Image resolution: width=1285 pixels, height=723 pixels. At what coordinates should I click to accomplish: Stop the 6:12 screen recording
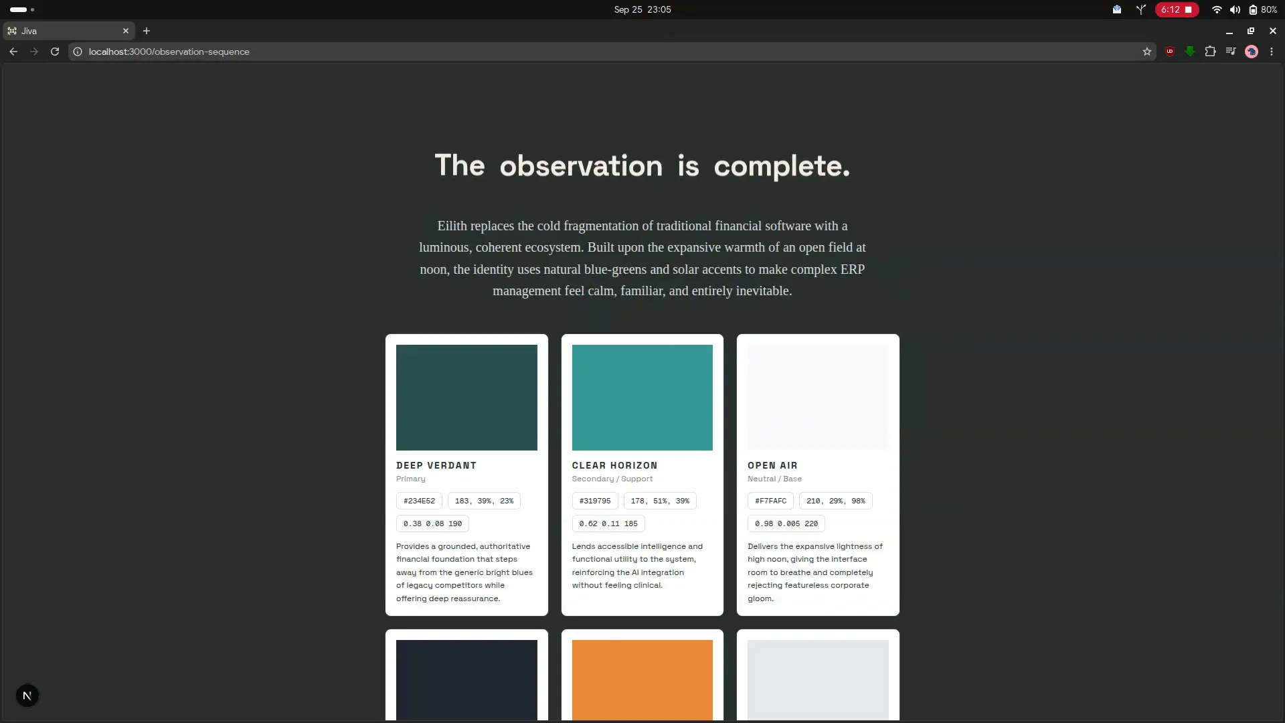pyautogui.click(x=1177, y=9)
